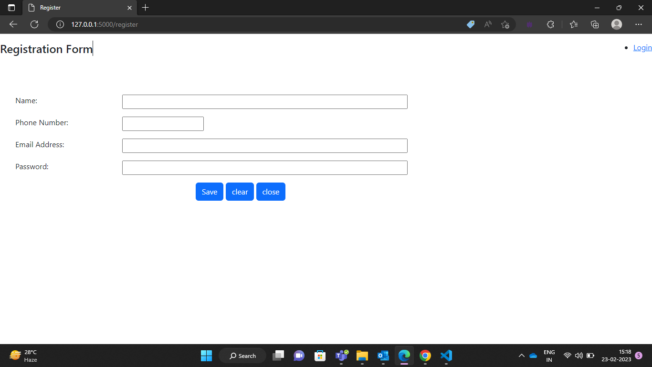
Task: Clear the form using clear button
Action: tap(240, 192)
